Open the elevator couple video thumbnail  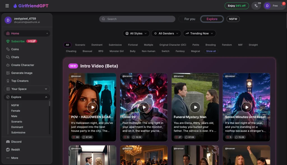92,155
